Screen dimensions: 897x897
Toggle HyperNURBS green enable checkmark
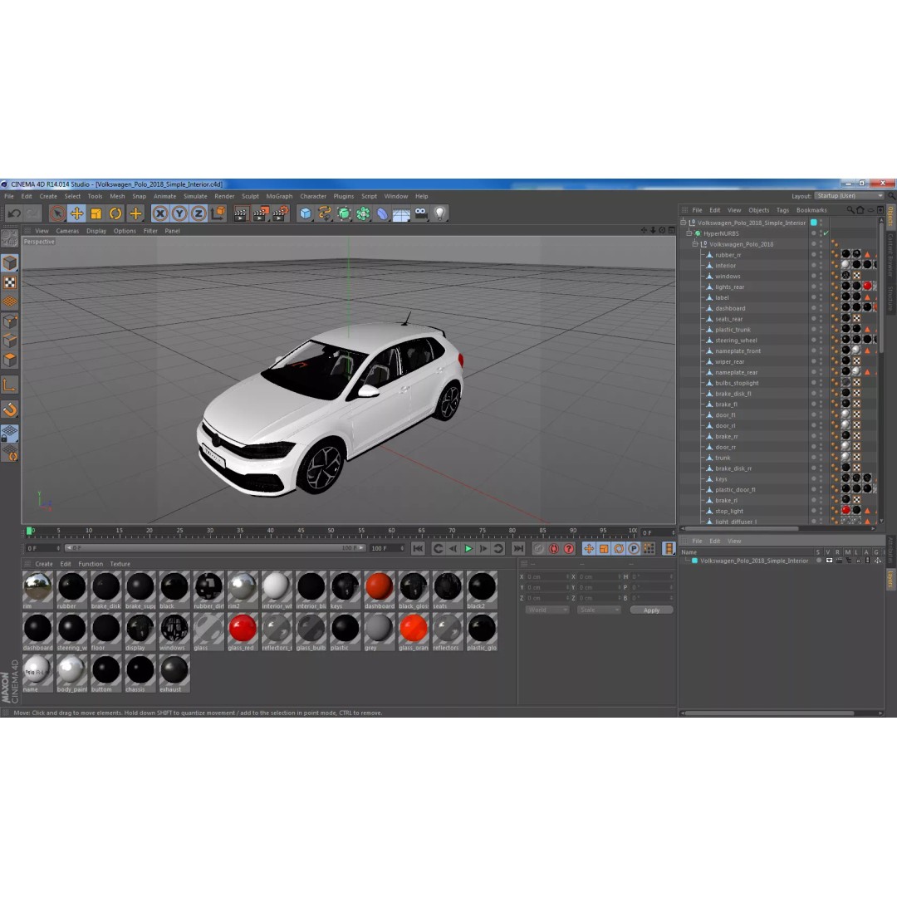(x=826, y=233)
